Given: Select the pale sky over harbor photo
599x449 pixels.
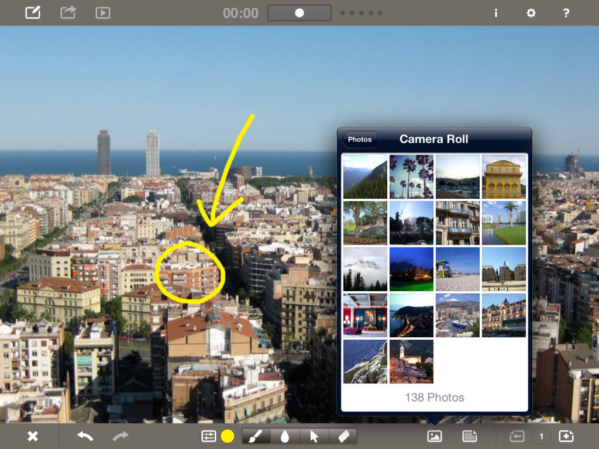Looking at the screenshot, I should pos(457,177).
